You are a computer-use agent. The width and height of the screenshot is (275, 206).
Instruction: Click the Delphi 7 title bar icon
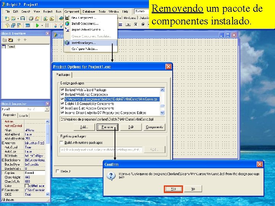(x=3, y=4)
